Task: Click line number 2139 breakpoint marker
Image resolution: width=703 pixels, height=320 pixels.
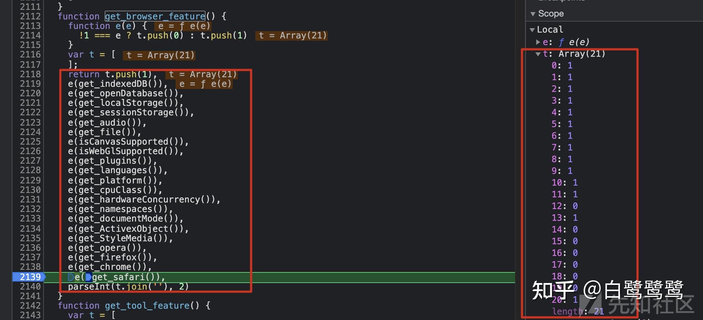Action: [x=29, y=277]
